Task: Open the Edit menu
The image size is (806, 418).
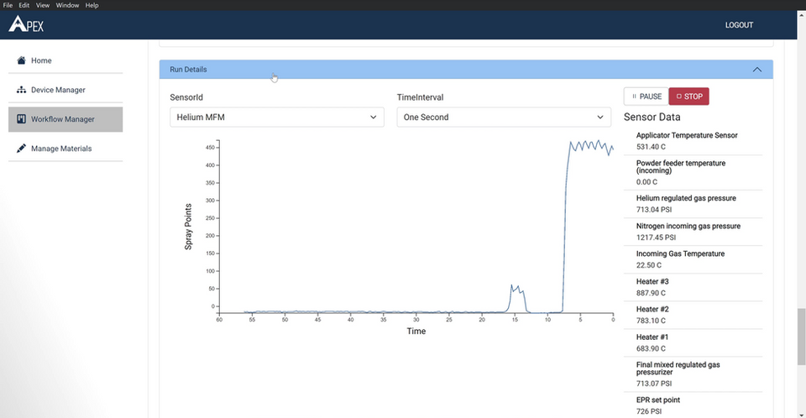Action: [x=24, y=5]
